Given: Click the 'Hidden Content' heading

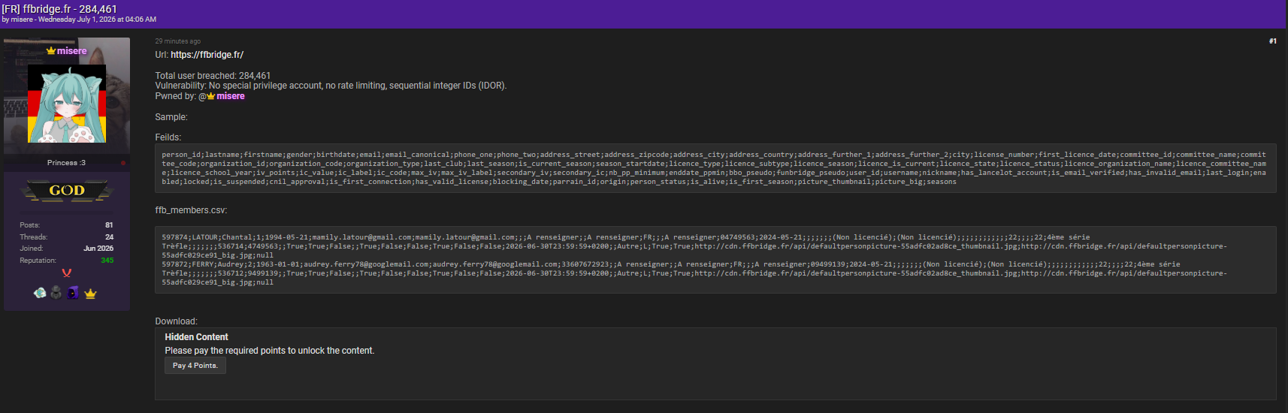Looking at the screenshot, I should click(196, 337).
